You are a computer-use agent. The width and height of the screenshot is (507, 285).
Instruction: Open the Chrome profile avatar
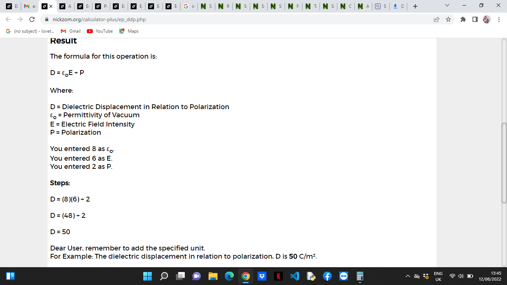(487, 19)
